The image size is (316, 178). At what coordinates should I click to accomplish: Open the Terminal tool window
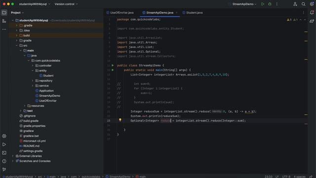(x=4, y=153)
